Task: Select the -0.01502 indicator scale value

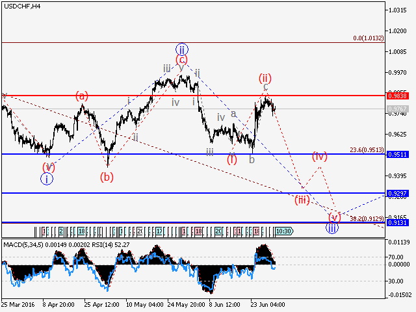Action: click(400, 294)
